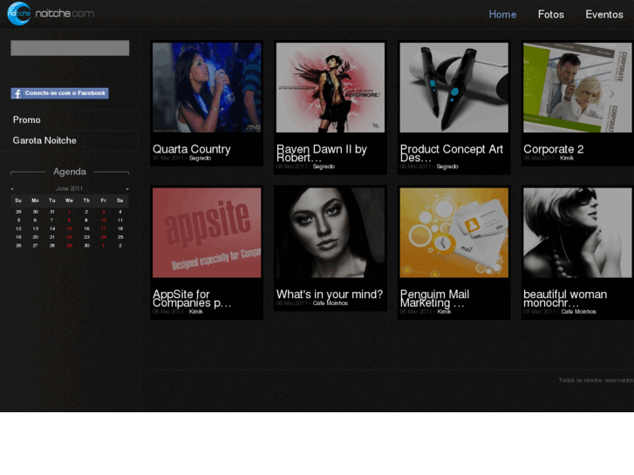Click Cafe Moinhos under What's in your mind
The width and height of the screenshot is (634, 475).
tap(331, 303)
